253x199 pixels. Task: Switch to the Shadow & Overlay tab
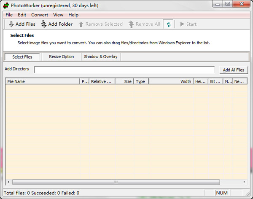click(101, 56)
